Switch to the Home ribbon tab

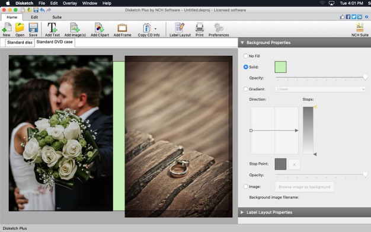12,17
